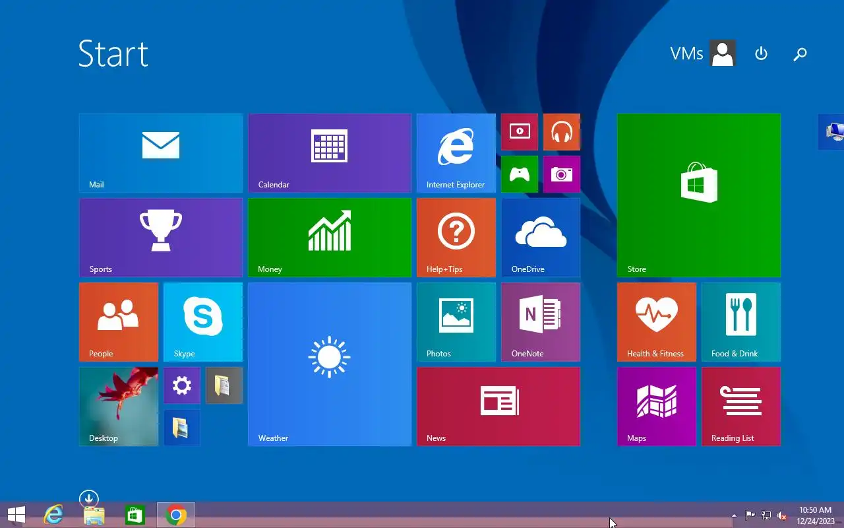Open the Calendar tile
844x528 pixels.
(x=330, y=153)
